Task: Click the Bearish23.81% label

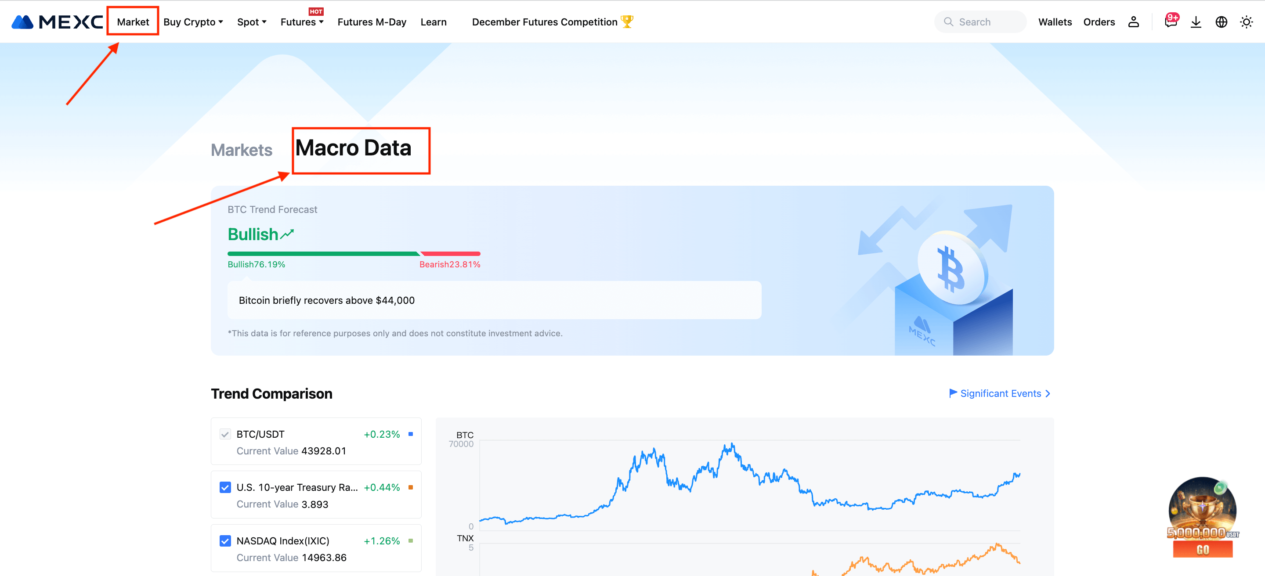Action: tap(450, 264)
